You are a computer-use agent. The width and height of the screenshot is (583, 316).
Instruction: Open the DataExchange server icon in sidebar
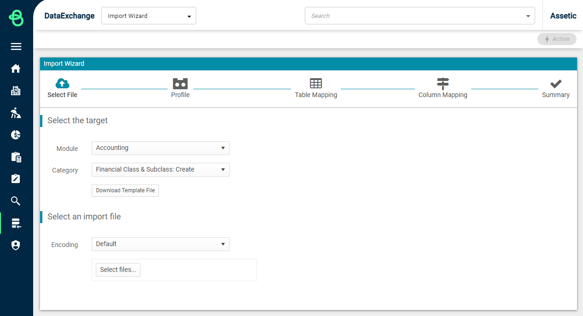click(16, 224)
